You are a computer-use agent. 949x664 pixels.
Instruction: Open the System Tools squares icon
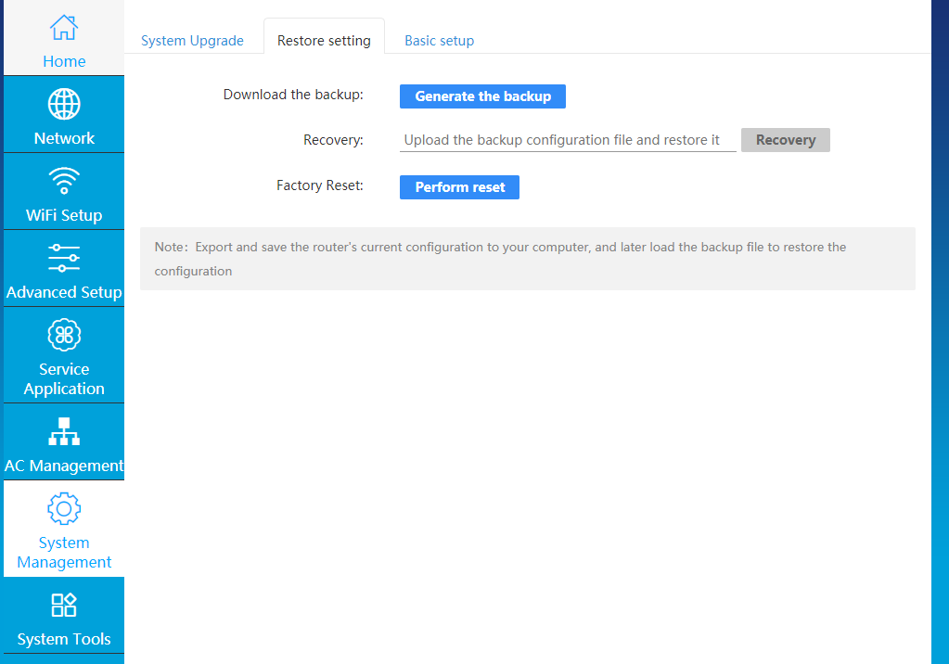pyautogui.click(x=64, y=605)
